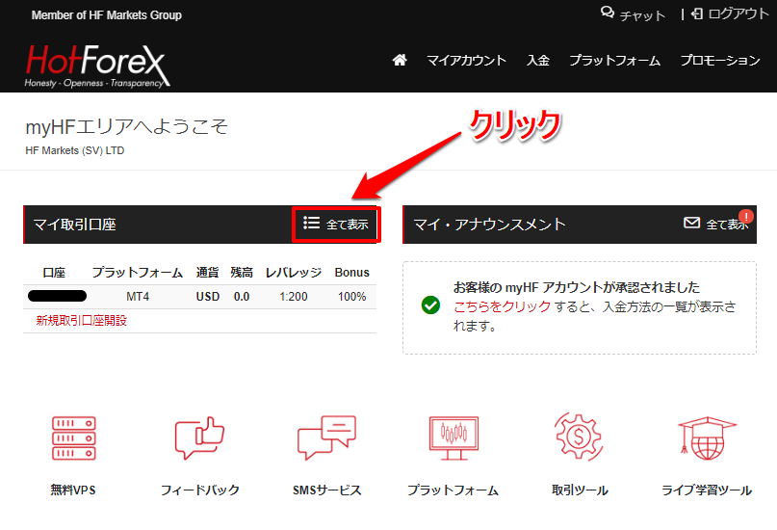Click the HF Markets (SV) LTD text
777x530 pixels.
75,150
